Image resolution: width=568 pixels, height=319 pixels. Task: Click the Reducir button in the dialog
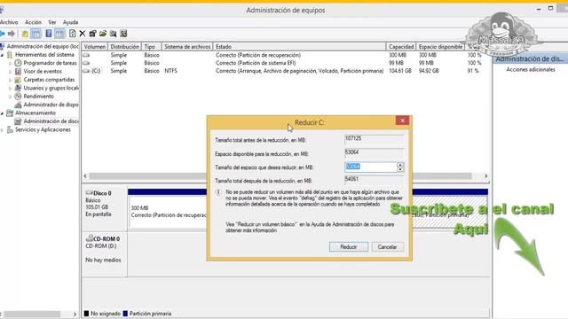349,246
